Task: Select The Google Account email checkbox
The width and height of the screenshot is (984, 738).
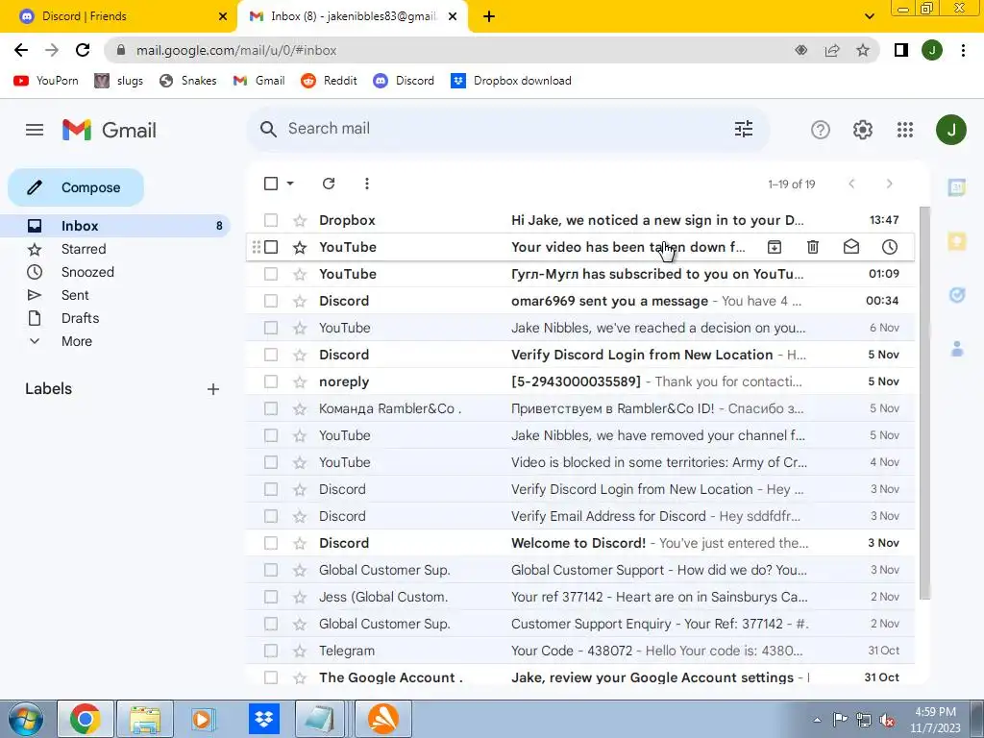Action: point(270,677)
